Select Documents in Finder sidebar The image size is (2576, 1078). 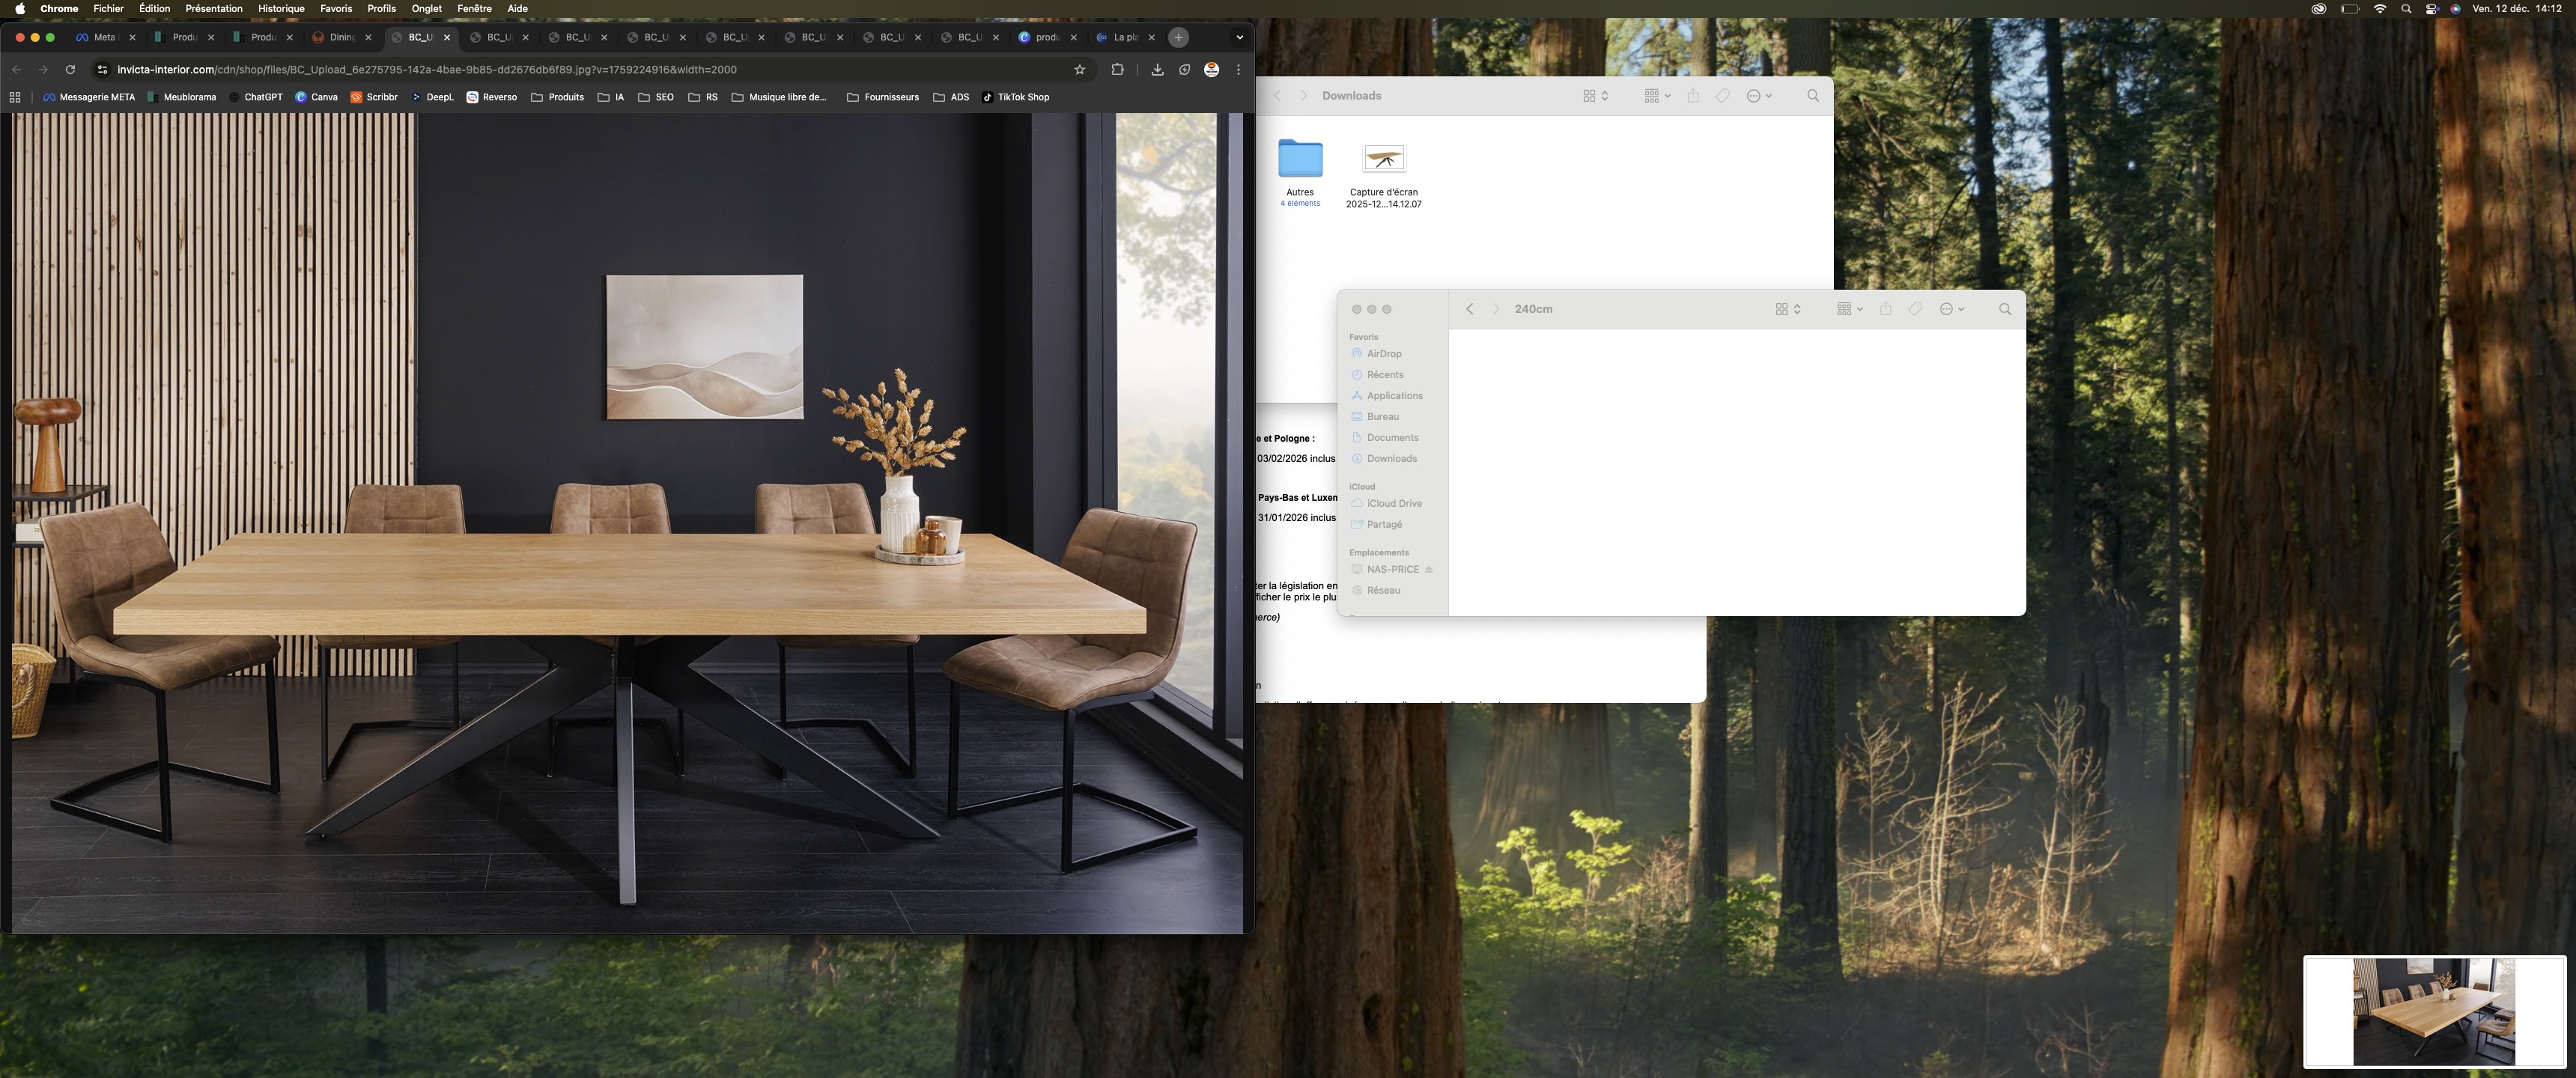click(1392, 438)
